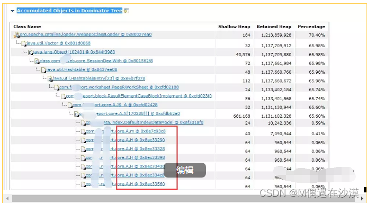This screenshot has width=367, height=203.
Task: Click the icon of row @ 0x8ec33290
Action: 83,140
